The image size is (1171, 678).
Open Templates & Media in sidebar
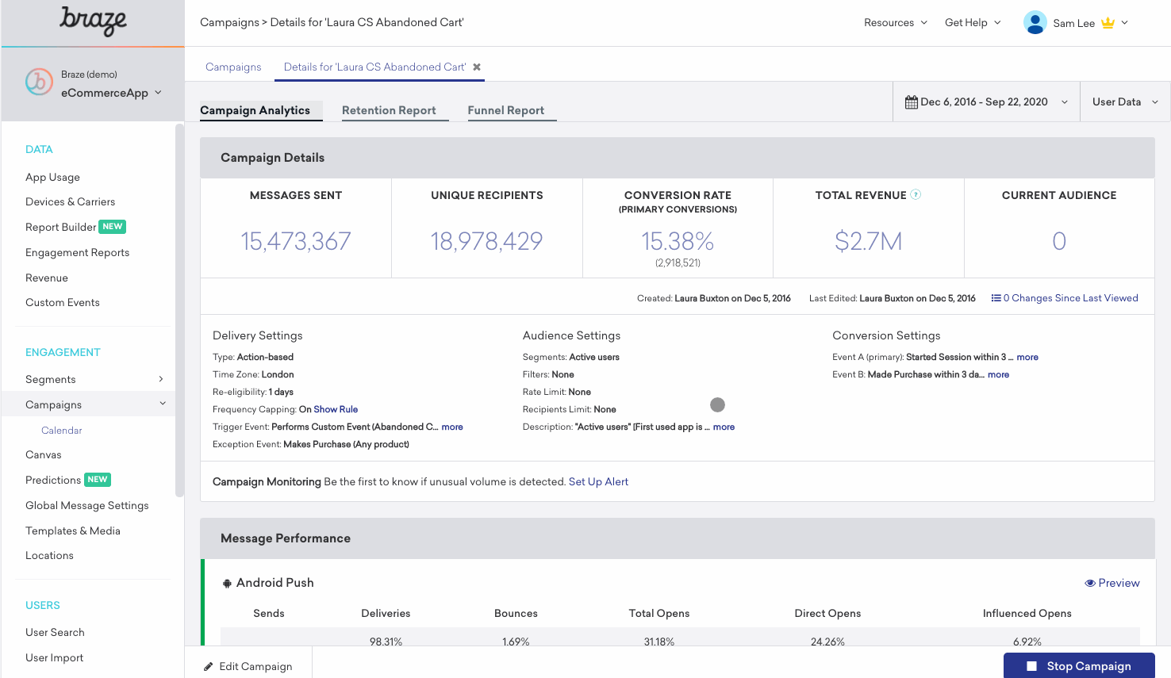[73, 531]
